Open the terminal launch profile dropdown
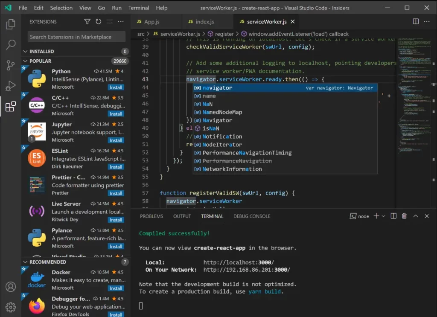This screenshot has width=437, height=317. tap(382, 216)
